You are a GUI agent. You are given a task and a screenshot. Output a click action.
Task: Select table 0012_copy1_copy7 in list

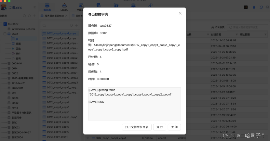58,122
